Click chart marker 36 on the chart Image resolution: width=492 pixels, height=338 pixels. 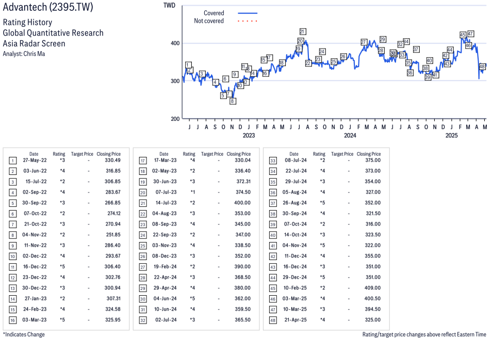410,73
